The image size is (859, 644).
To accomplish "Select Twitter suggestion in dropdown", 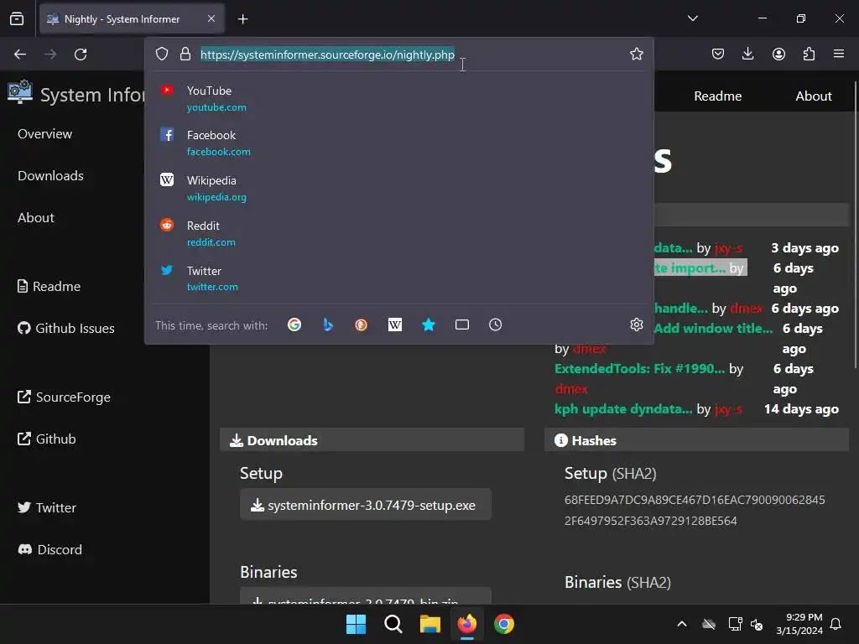I will click(398, 278).
